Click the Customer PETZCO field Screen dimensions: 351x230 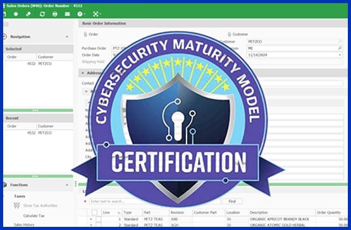[x=295, y=42]
